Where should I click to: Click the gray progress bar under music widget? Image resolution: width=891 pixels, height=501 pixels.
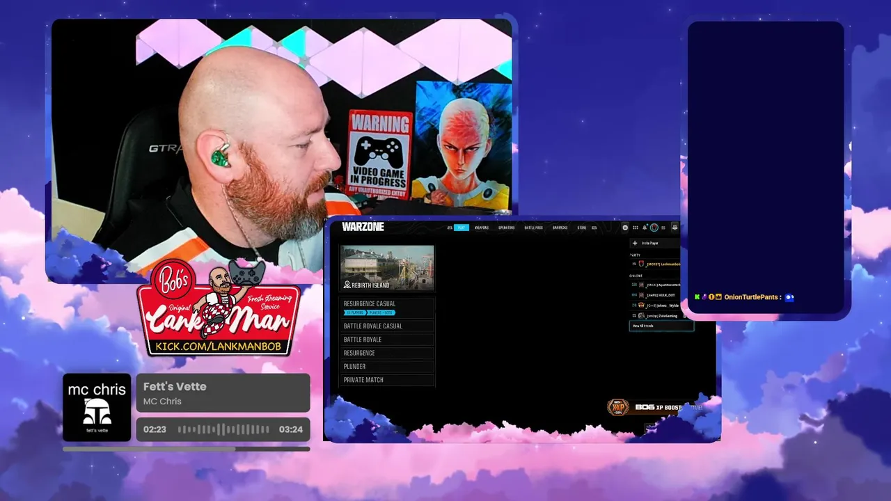pyautogui.click(x=186, y=449)
